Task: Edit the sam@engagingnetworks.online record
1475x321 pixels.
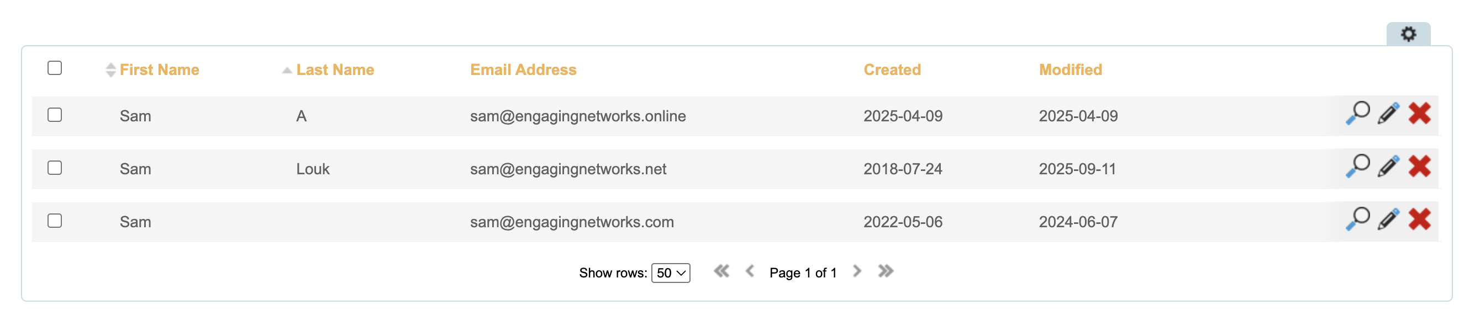Action: (1388, 113)
